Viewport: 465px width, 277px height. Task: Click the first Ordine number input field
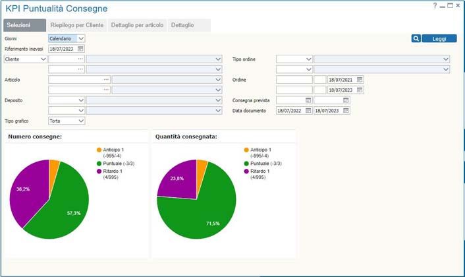click(294, 80)
